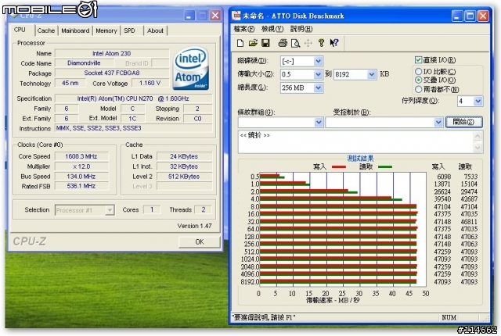Click the context help arrow icon in ATTO toolbar
Image resolution: width=501 pixels, height=336 pixels.
pos(334,43)
